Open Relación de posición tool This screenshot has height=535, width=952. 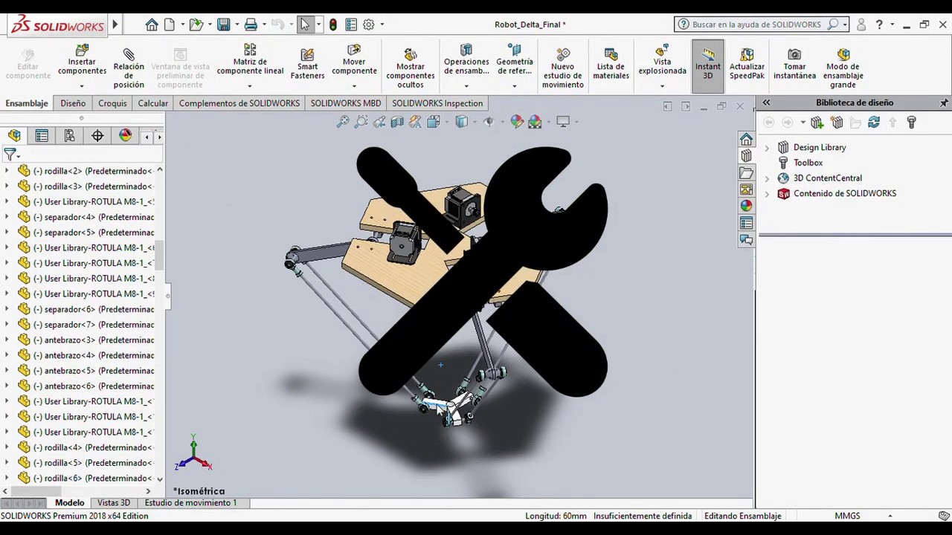129,68
